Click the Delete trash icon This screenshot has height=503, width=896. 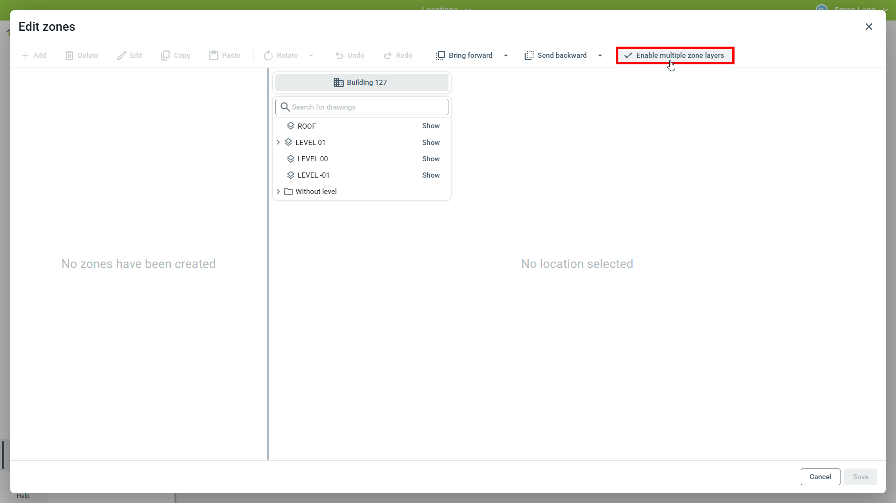click(70, 55)
